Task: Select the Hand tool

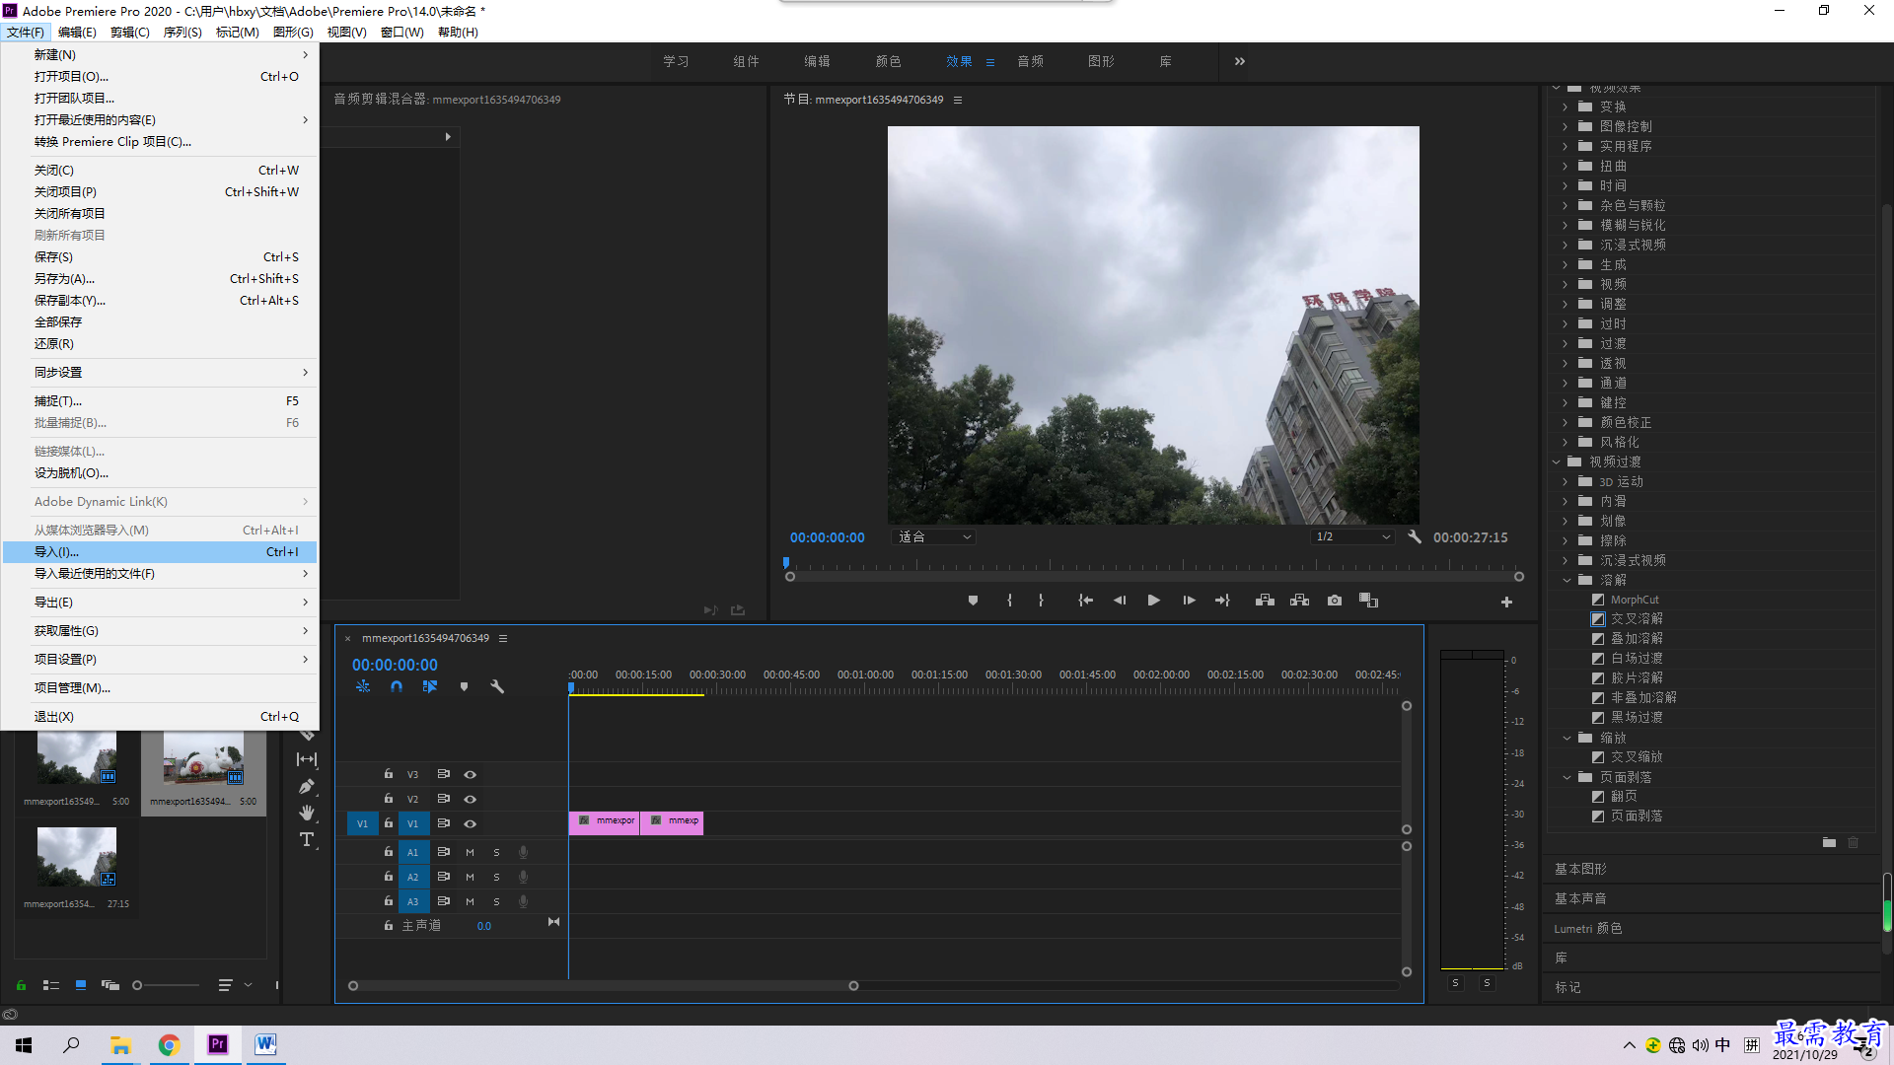Action: click(307, 813)
